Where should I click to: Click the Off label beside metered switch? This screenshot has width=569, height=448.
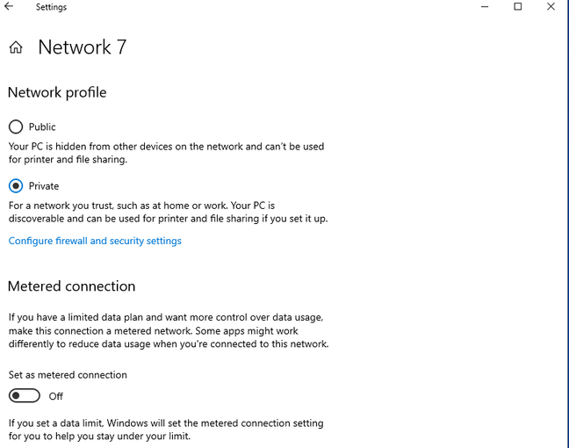tap(56, 397)
